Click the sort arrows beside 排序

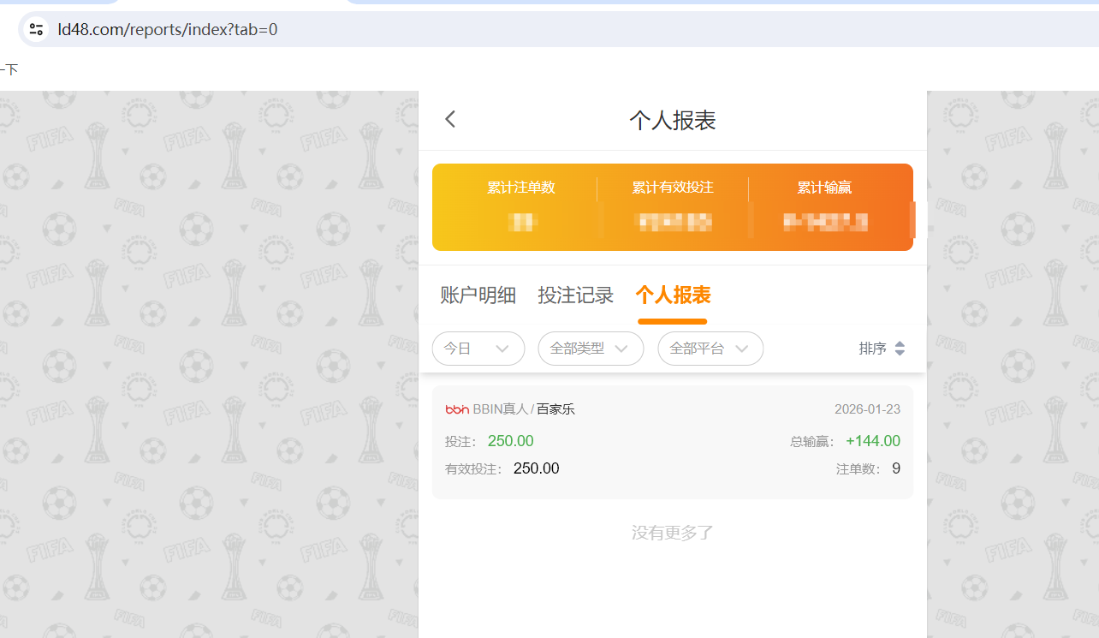[x=900, y=349]
